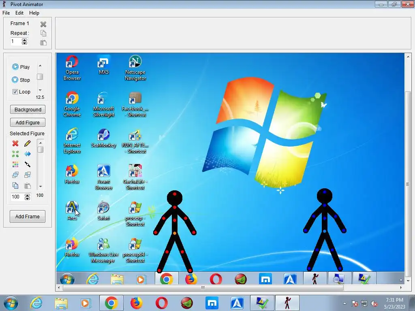Click the join figures icon
The image size is (415, 311).
tap(27, 164)
